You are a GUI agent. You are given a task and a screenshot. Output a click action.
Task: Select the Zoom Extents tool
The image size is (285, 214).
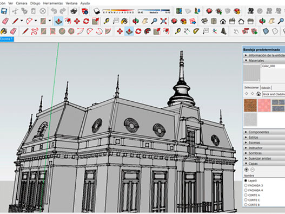[163, 21]
